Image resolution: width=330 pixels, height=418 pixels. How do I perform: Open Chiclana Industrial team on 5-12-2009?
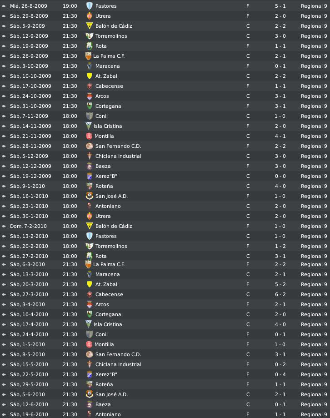(118, 156)
